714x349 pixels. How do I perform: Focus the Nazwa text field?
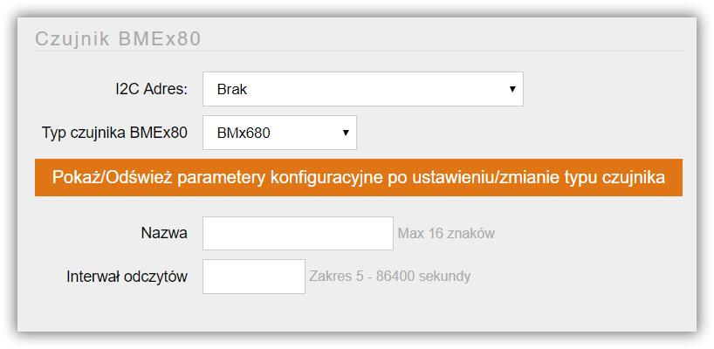click(298, 233)
